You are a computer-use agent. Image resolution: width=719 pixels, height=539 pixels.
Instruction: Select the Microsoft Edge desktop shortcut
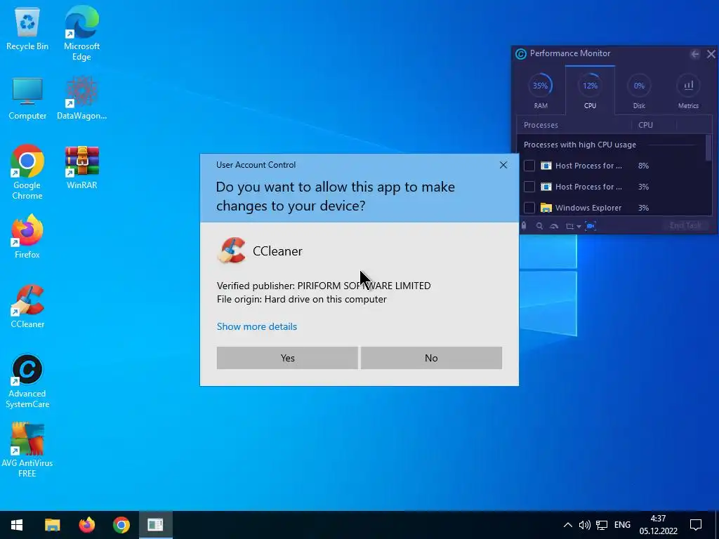(x=81, y=34)
